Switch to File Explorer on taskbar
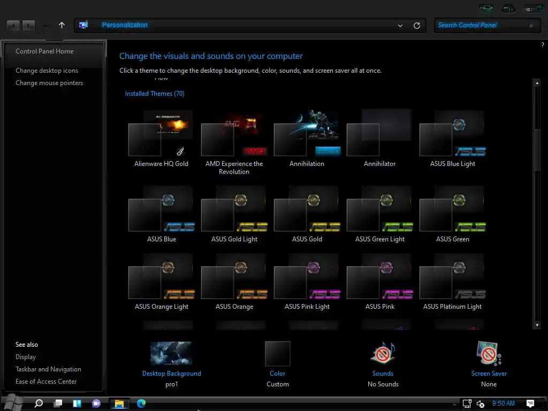548x411 pixels. pos(119,404)
